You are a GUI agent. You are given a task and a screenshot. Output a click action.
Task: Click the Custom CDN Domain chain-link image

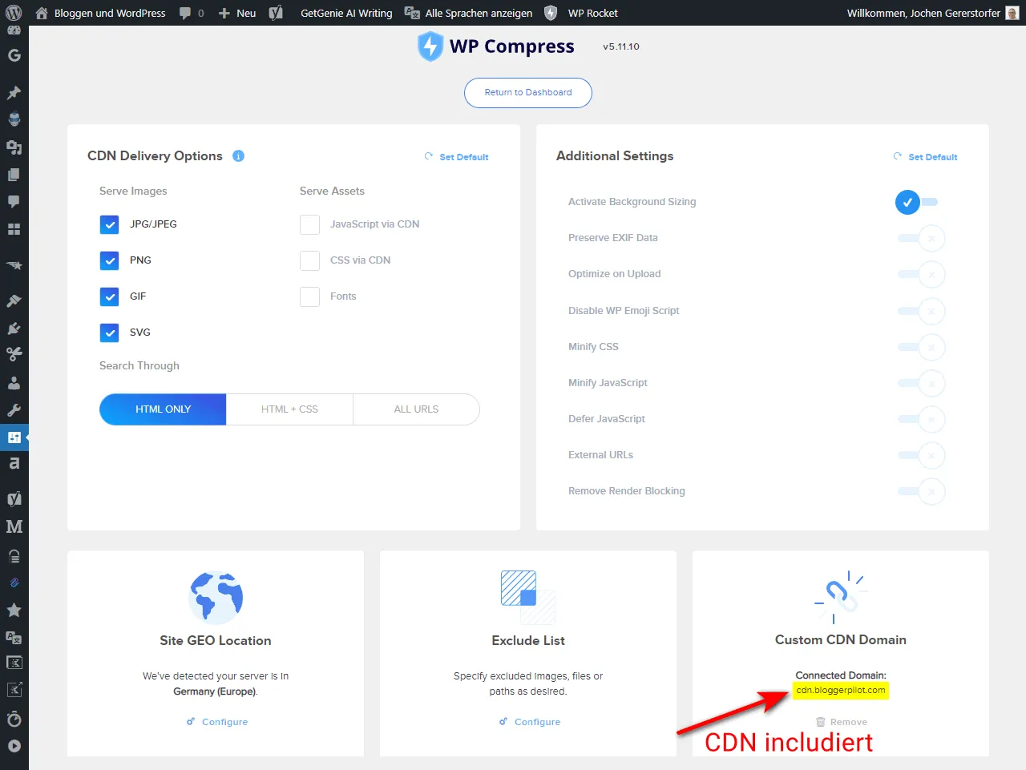click(840, 597)
